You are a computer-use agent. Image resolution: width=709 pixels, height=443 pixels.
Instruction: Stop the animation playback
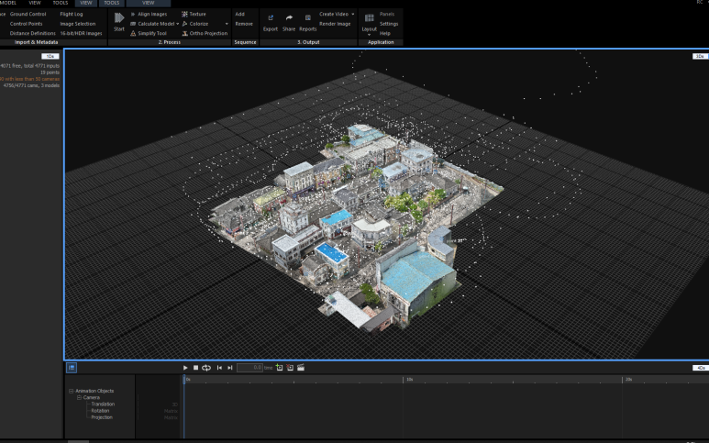(195, 368)
